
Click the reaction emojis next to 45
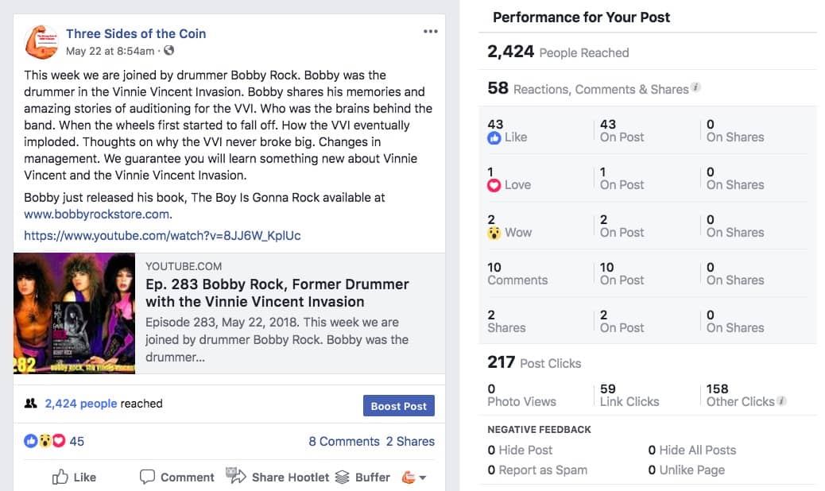[45, 441]
